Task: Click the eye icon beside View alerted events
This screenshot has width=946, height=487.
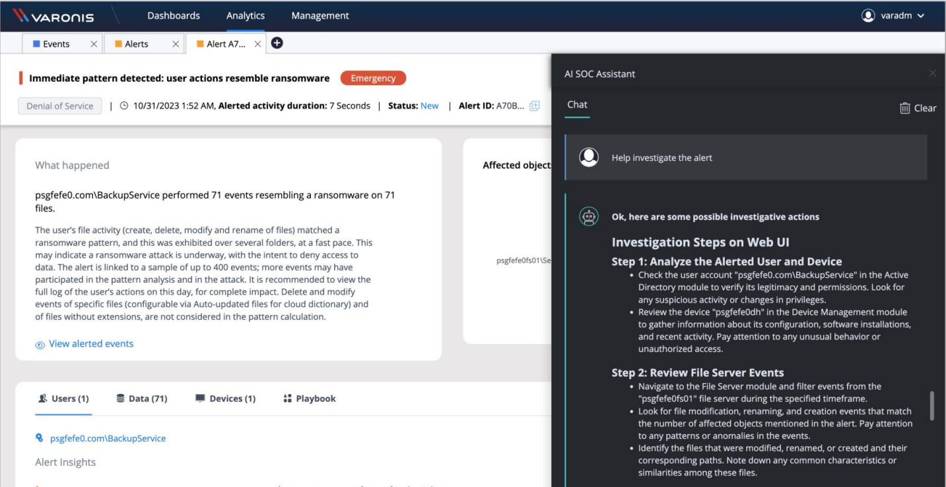Action: [40, 344]
